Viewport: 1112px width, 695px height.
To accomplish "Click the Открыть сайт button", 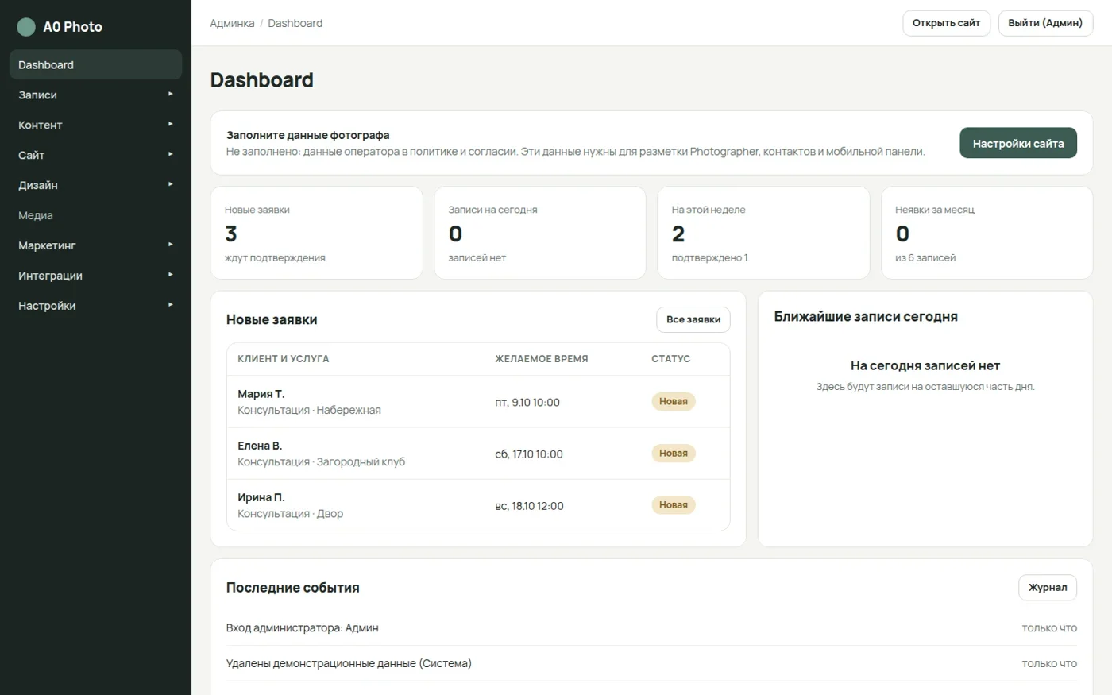I will click(x=946, y=23).
